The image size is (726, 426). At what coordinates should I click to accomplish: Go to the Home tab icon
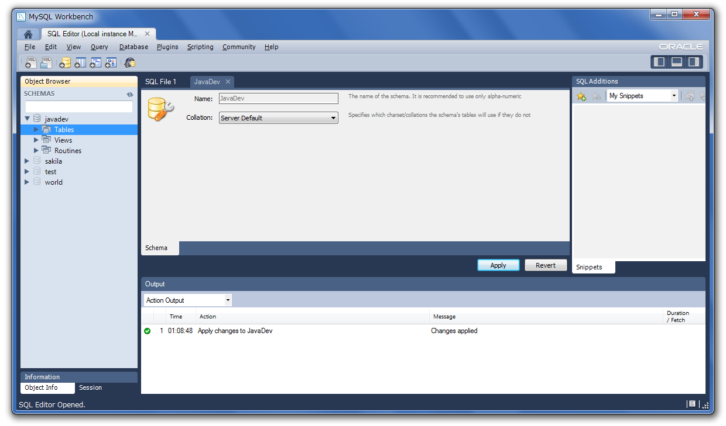28,34
